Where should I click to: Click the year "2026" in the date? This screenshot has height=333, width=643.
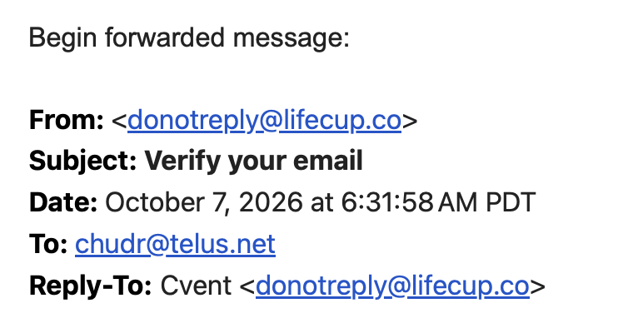271,203
